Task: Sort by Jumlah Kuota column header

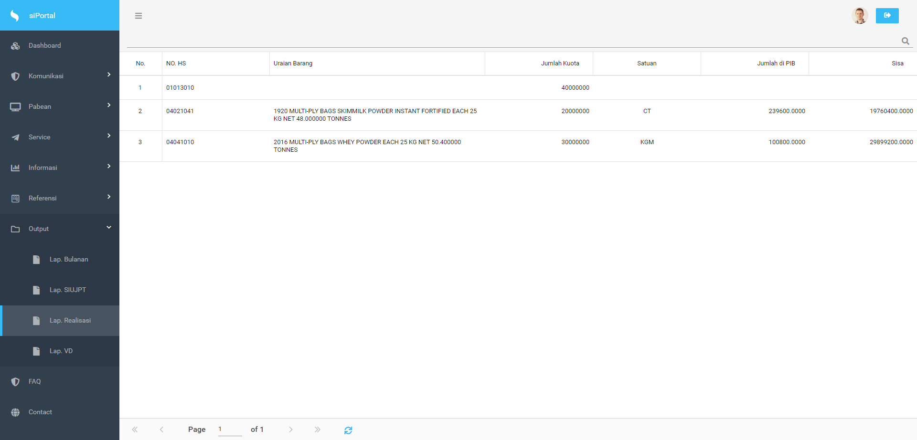Action: coord(539,63)
